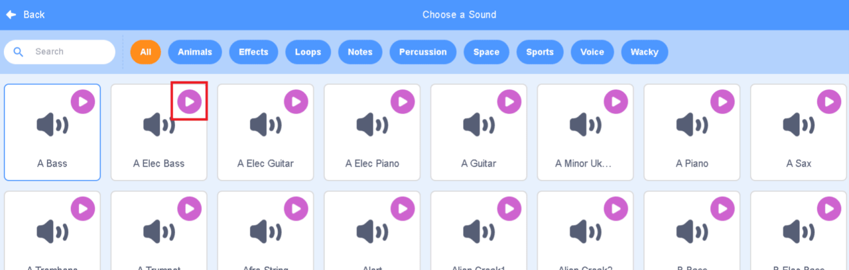
Task: Show only Effects sounds
Action: [x=253, y=52]
